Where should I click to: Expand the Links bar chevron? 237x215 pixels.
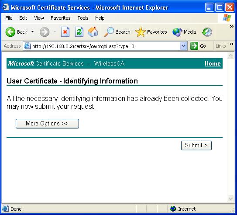pyautogui.click(x=232, y=44)
